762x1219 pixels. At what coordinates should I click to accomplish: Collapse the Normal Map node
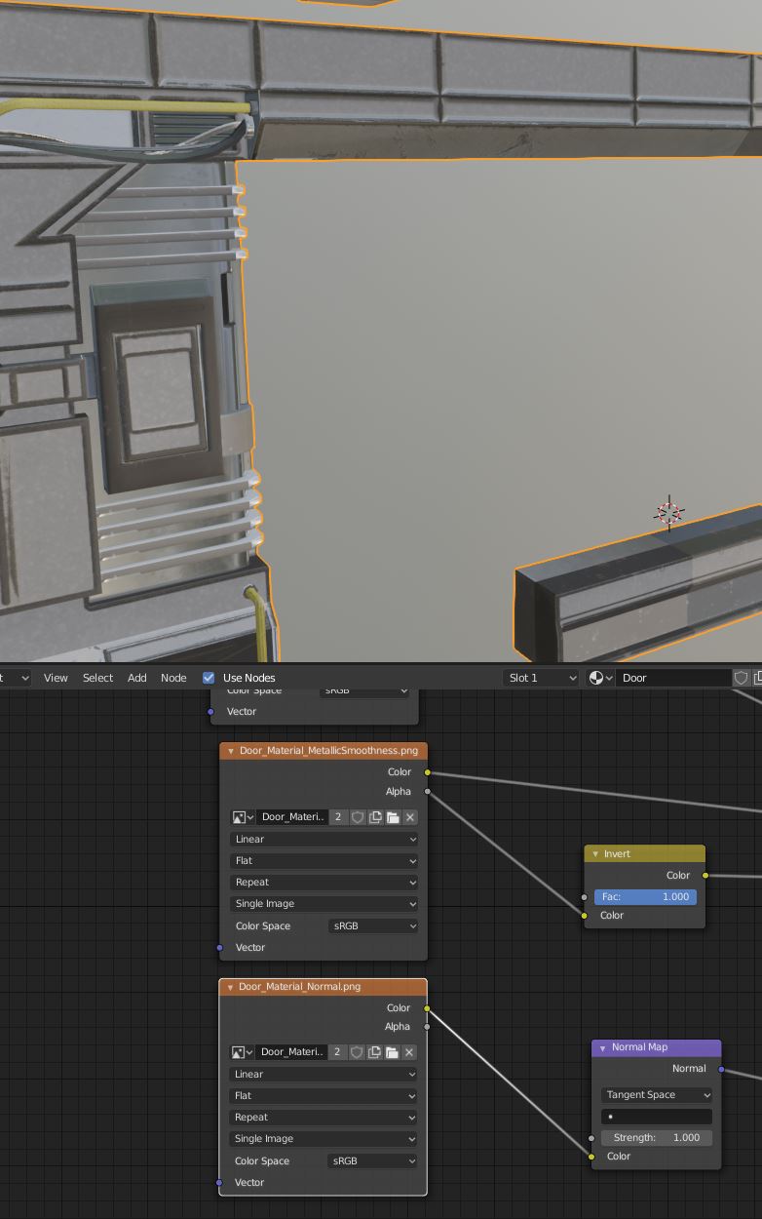[x=603, y=1047]
